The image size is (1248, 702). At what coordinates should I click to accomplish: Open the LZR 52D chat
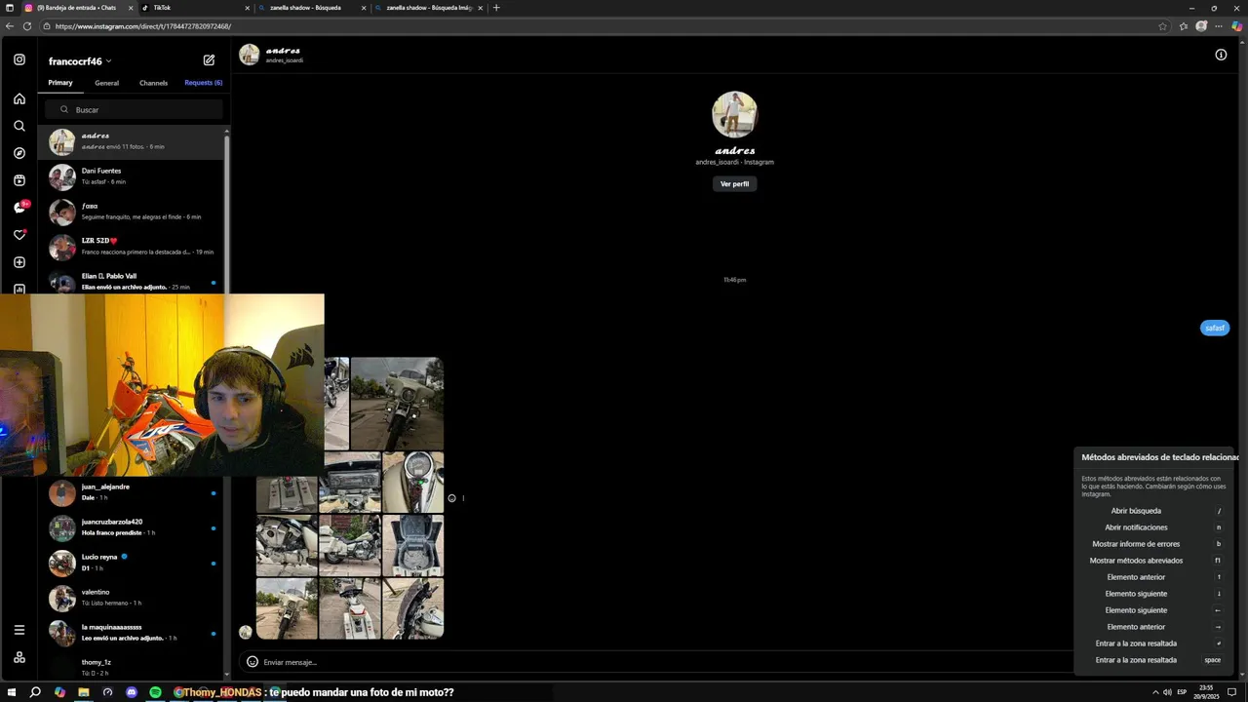click(x=132, y=247)
